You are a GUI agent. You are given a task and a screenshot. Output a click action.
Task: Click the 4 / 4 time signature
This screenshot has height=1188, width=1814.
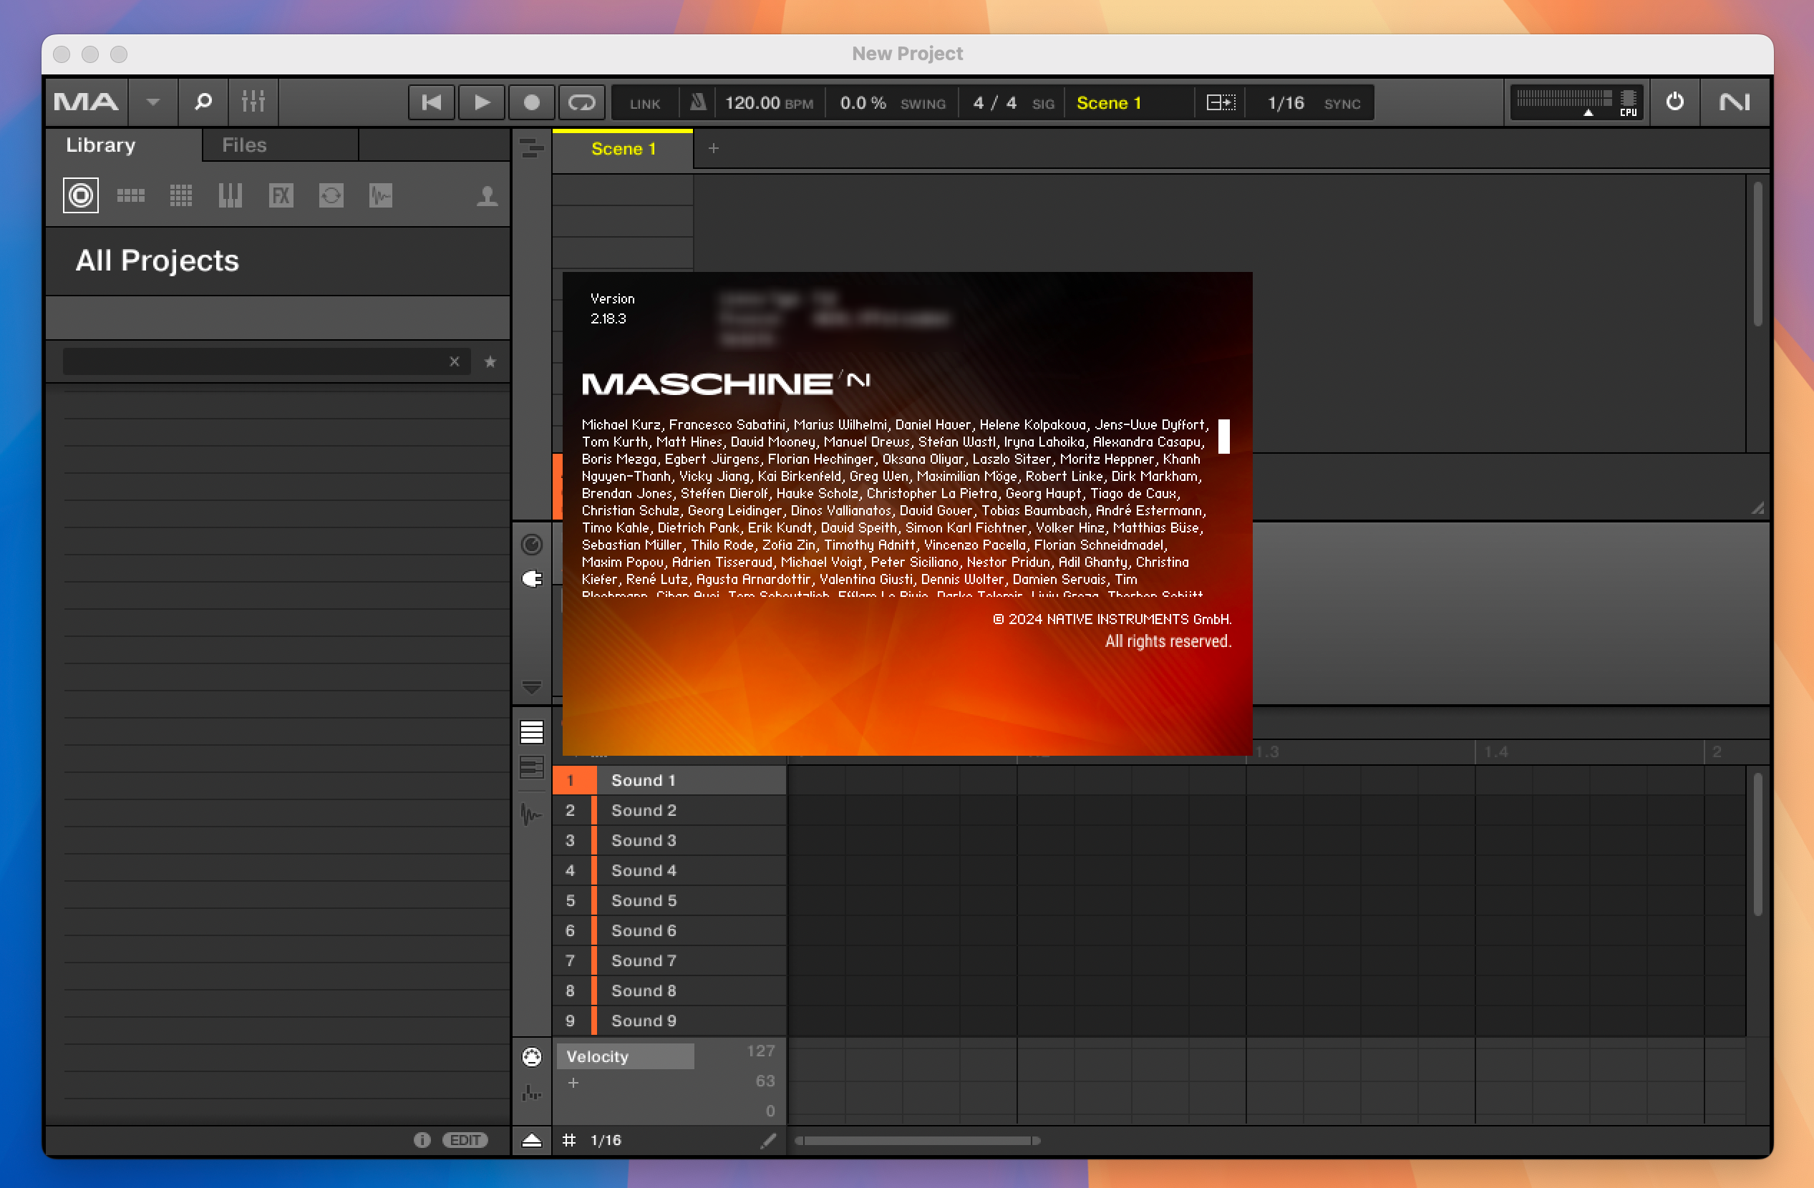pyautogui.click(x=994, y=103)
